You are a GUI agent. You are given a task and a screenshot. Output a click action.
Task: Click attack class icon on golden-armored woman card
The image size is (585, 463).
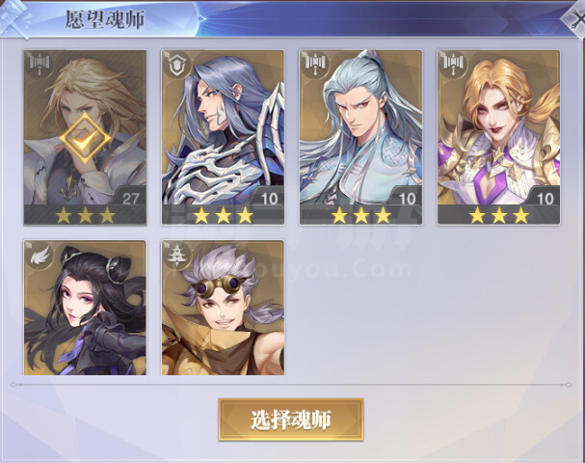[454, 65]
